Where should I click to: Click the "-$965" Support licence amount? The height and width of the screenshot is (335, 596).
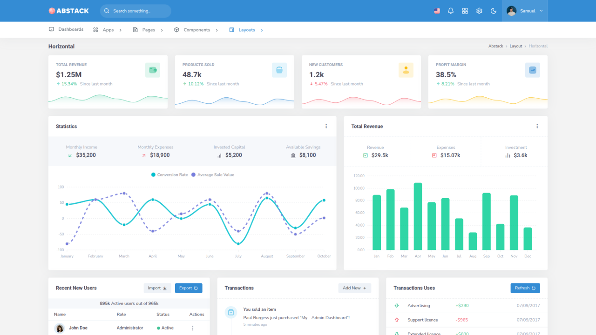coord(462,320)
